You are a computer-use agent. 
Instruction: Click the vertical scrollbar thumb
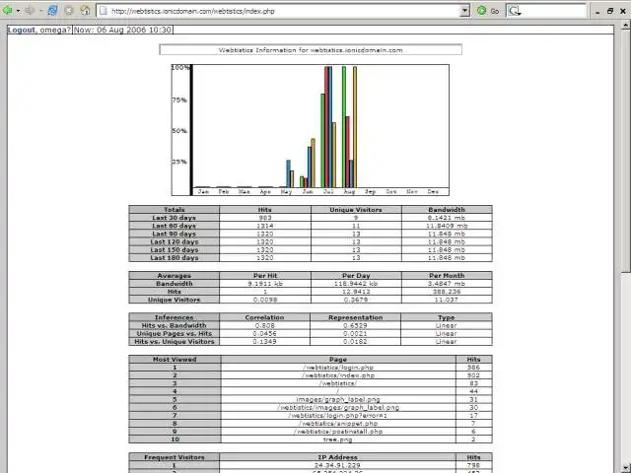(625, 152)
